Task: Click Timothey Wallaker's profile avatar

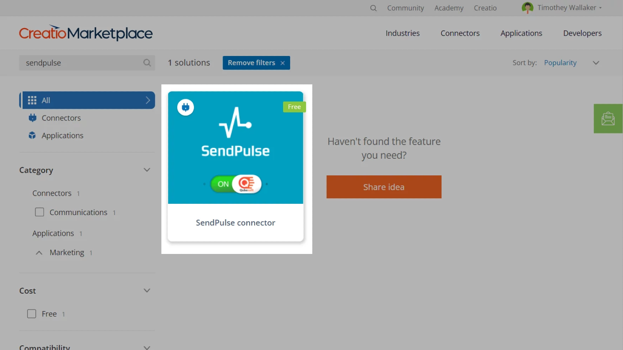Action: 527,8
